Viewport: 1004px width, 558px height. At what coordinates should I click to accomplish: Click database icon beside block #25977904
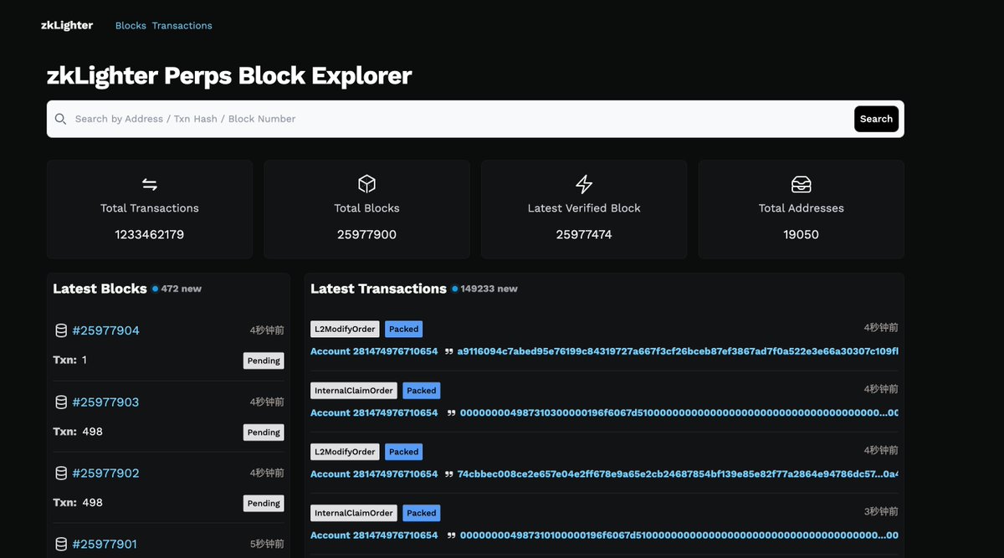coord(61,330)
